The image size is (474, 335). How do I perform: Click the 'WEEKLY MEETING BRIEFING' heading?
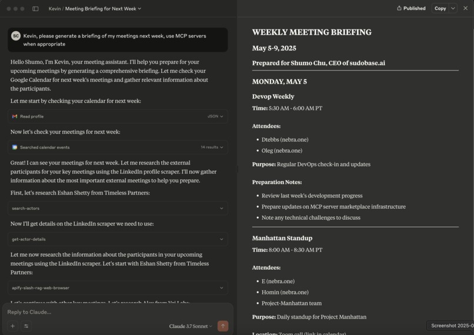click(x=312, y=32)
